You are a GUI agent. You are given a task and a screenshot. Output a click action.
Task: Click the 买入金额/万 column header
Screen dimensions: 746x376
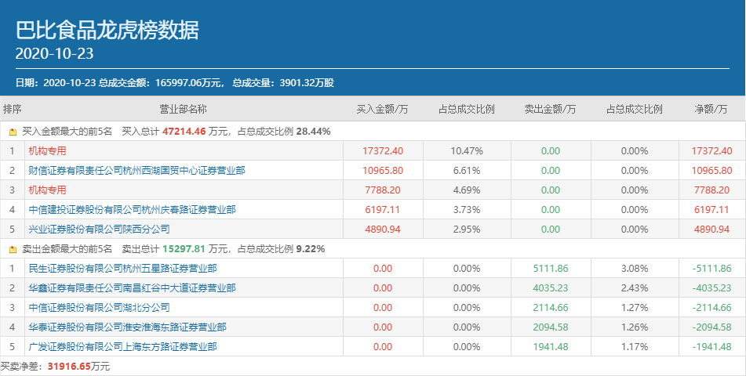click(x=383, y=109)
